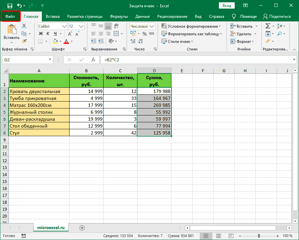Click the Insert Function fx icon
Screen dimensions: 299x240
(93, 60)
